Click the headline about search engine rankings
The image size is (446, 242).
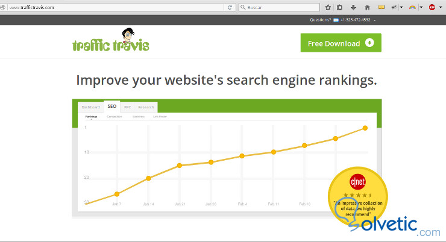tap(227, 80)
